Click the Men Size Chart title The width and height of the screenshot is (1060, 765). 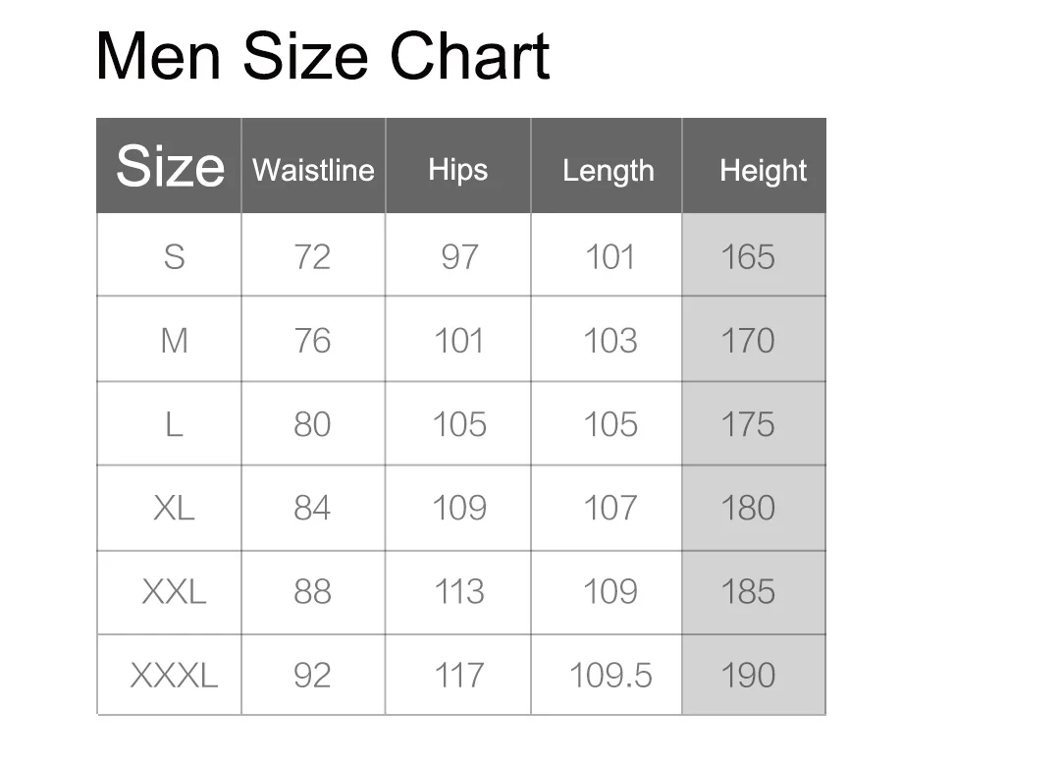pos(323,56)
